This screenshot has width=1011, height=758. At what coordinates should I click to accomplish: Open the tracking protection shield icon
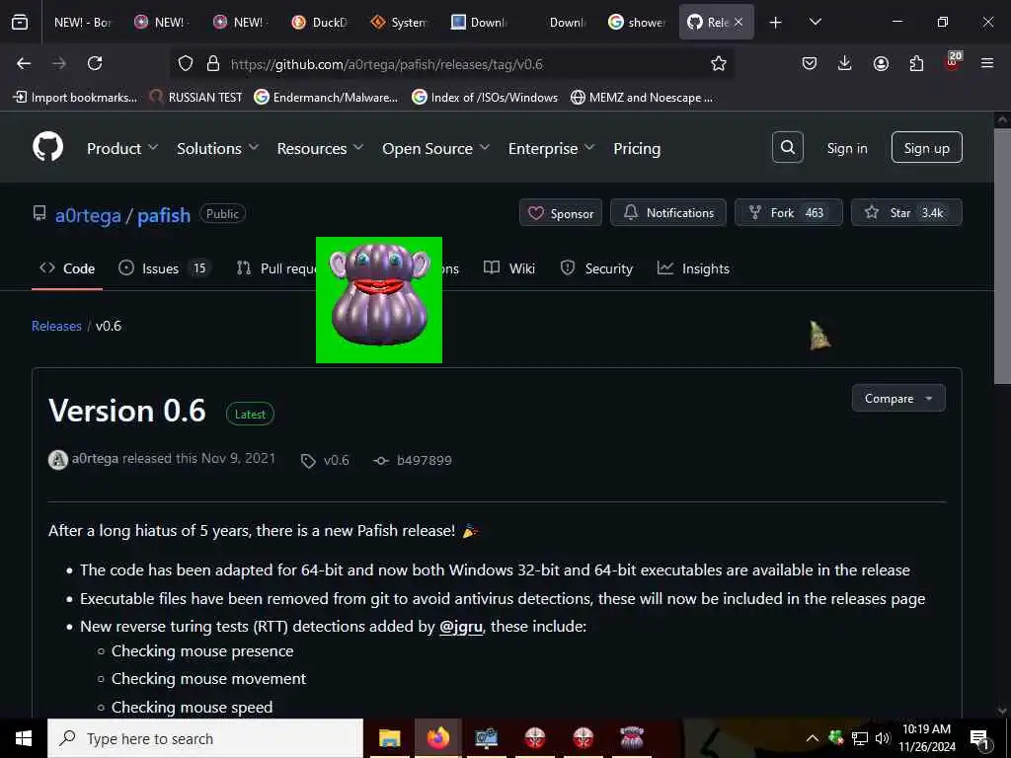(186, 63)
